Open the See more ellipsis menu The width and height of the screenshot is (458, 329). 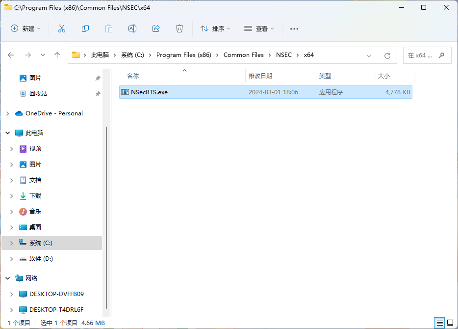pyautogui.click(x=294, y=29)
